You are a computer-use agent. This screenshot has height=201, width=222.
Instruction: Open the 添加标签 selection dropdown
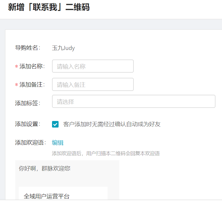133,101
